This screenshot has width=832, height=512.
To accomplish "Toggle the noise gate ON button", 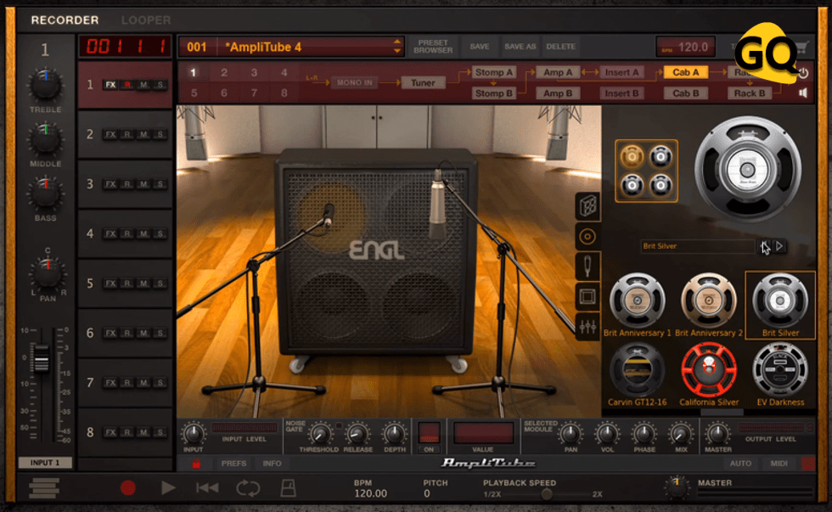I will click(429, 438).
